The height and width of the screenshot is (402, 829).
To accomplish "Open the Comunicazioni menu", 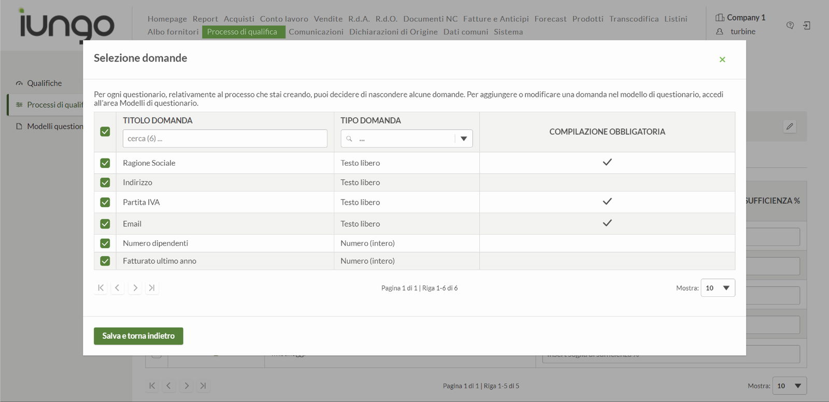I will point(316,32).
